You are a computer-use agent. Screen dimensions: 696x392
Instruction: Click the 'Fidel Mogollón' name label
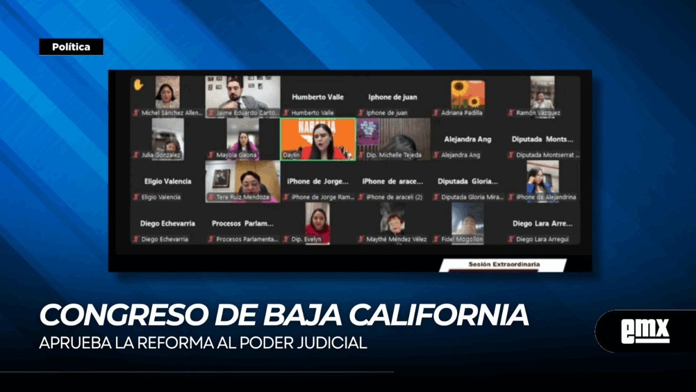coord(462,239)
